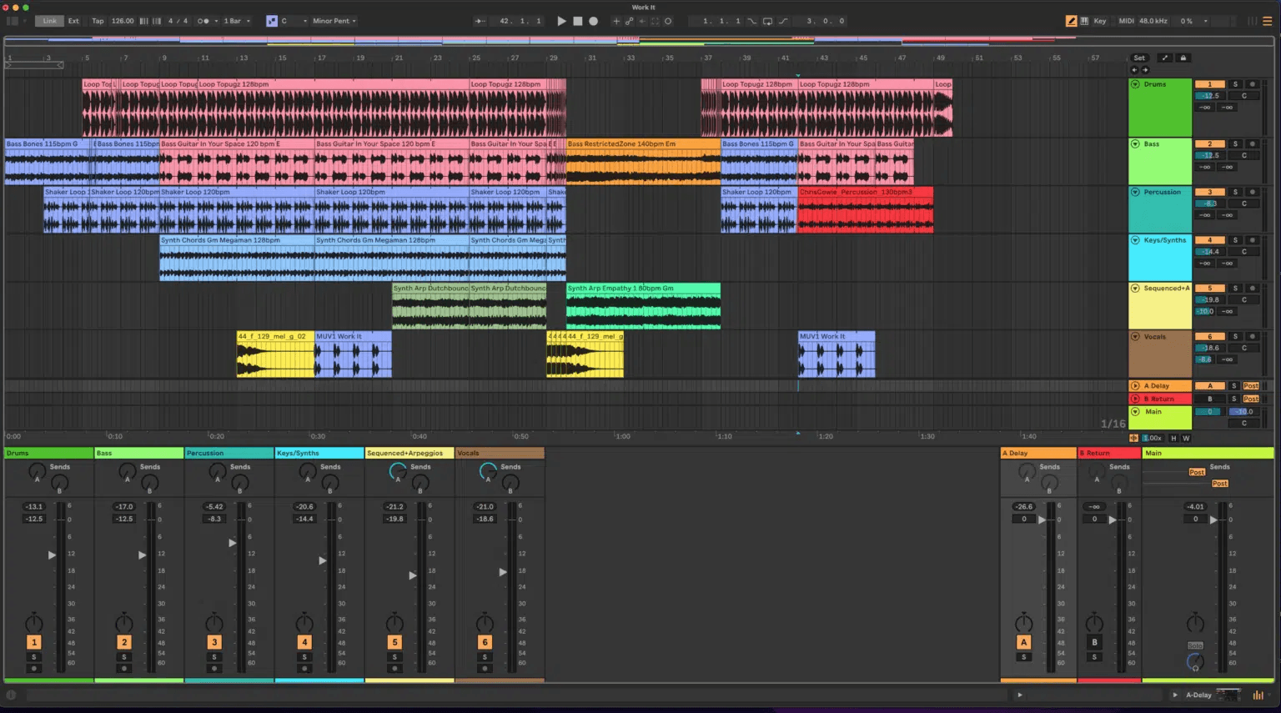Click the nudge tempo down icon
This screenshot has width=1281, height=713.
[x=143, y=21]
